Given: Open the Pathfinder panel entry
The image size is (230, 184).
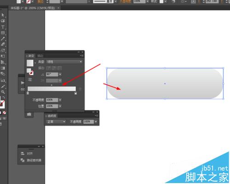Looking at the screenshot, I should pos(31,160).
